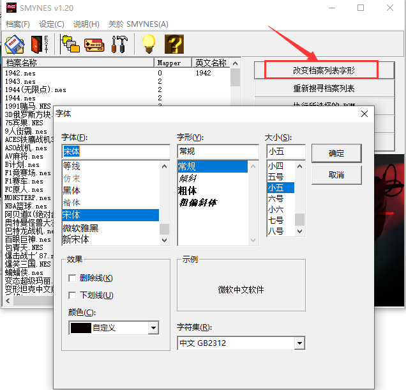Image resolution: width=406 pixels, height=390 pixels.
Task: Open the 档案(F) menu
Action: [x=18, y=24]
